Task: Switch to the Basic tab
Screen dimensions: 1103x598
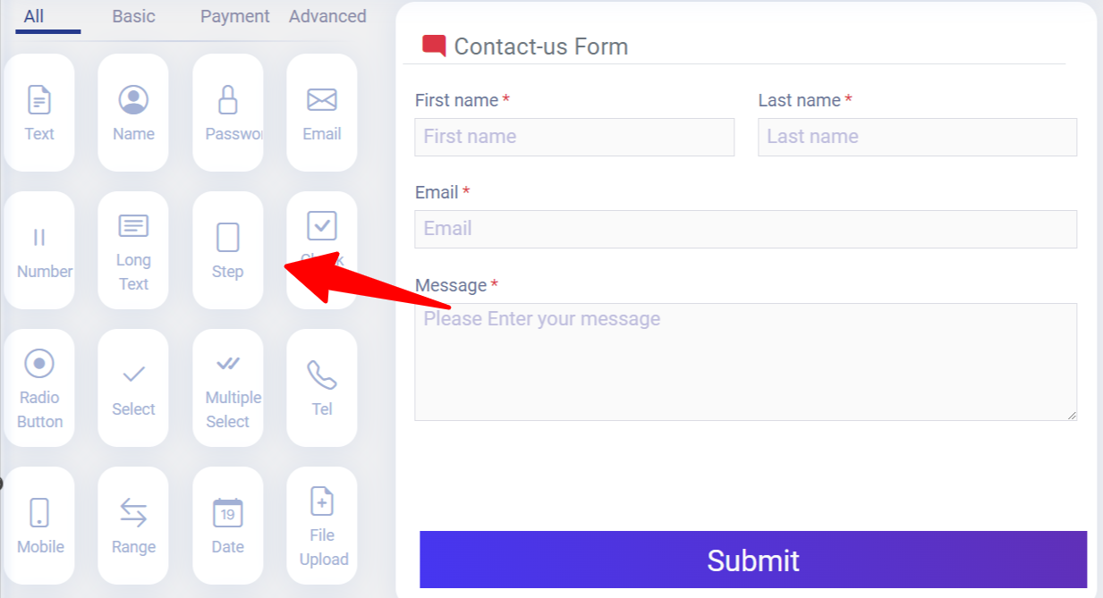Action: (133, 16)
